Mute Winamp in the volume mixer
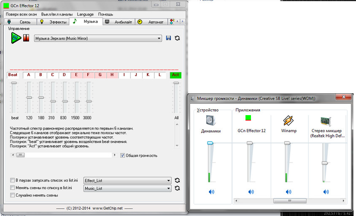The height and width of the screenshot is (216, 356). click(288, 192)
